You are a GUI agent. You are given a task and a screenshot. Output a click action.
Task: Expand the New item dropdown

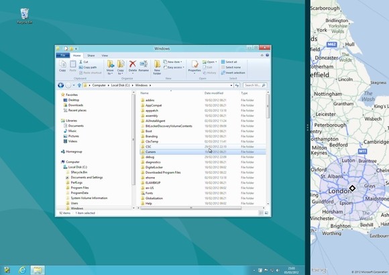point(172,62)
